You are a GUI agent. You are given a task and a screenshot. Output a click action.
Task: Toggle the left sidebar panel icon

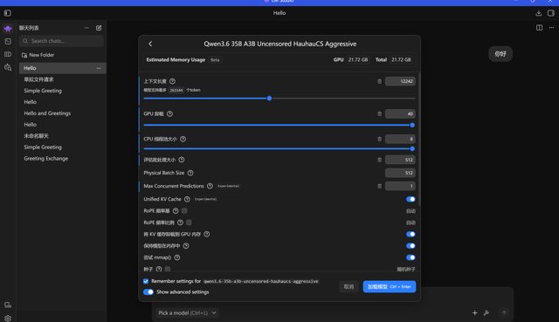coord(8,13)
